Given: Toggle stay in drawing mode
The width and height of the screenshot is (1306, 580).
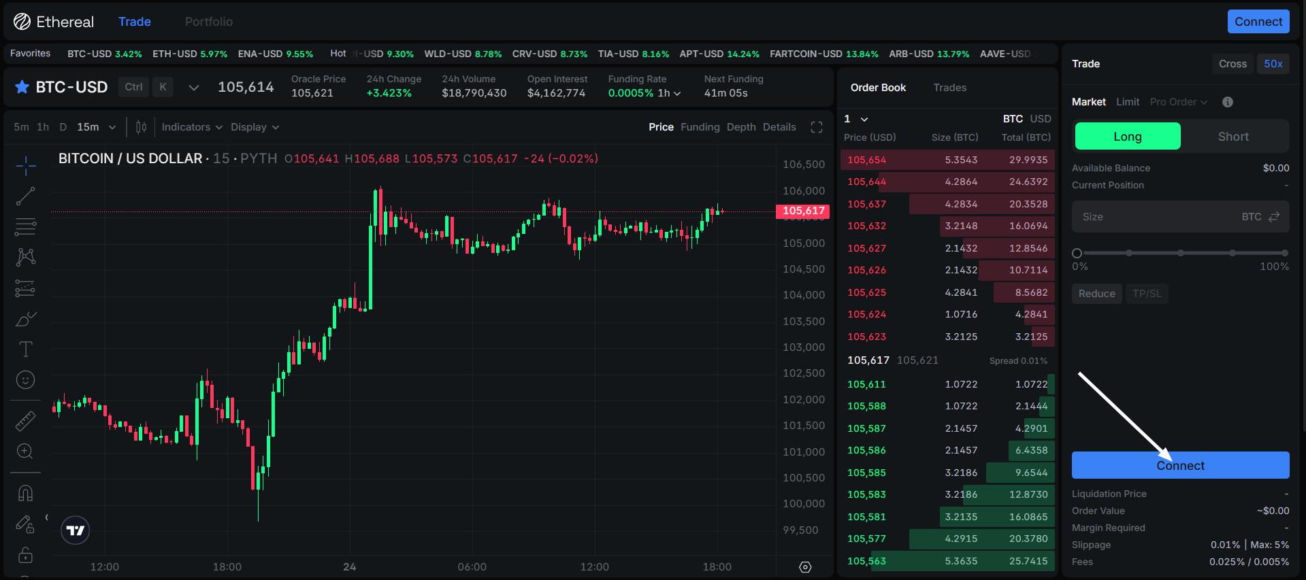Looking at the screenshot, I should [26, 524].
